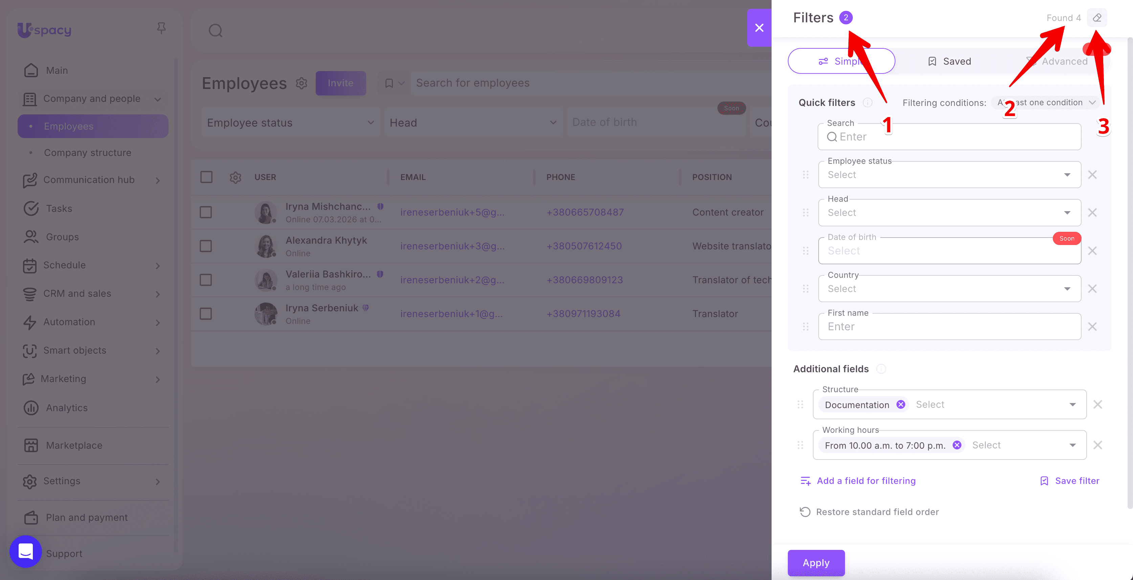Open the Working hours field dropdown
This screenshot has height=580, width=1133.
click(x=950, y=445)
